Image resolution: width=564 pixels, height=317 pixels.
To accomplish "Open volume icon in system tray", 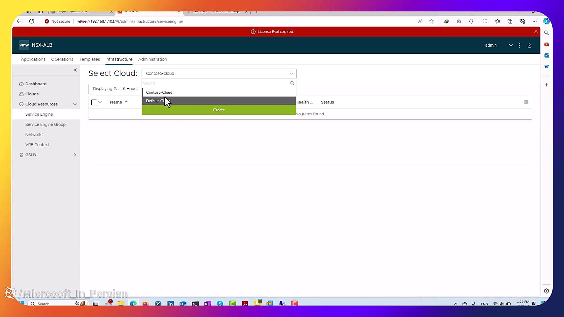I will 501,304.
